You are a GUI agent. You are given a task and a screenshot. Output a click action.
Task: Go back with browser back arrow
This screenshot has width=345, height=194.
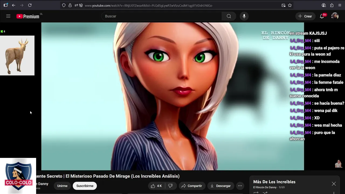coord(14,5)
